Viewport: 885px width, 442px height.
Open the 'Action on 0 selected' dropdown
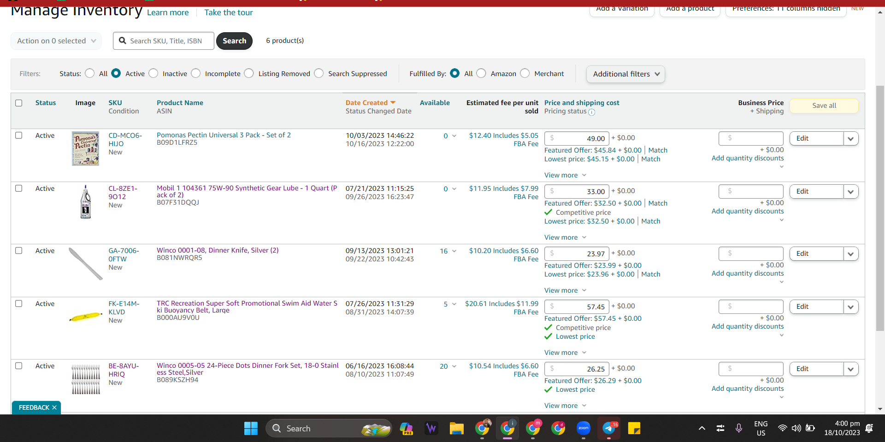[56, 41]
